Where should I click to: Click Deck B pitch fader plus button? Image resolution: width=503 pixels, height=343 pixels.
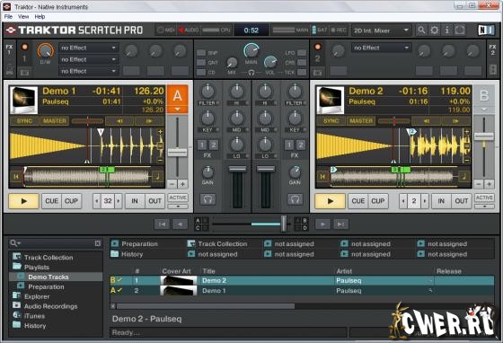(489, 184)
